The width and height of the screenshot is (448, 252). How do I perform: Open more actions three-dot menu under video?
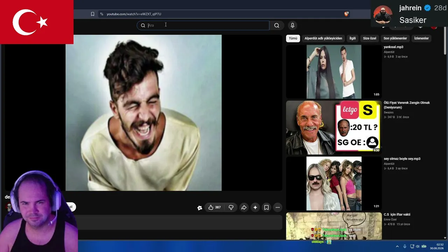pyautogui.click(x=278, y=208)
